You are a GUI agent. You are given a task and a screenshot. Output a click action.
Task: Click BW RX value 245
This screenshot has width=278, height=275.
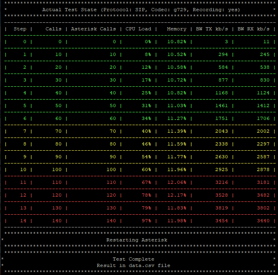265,54
